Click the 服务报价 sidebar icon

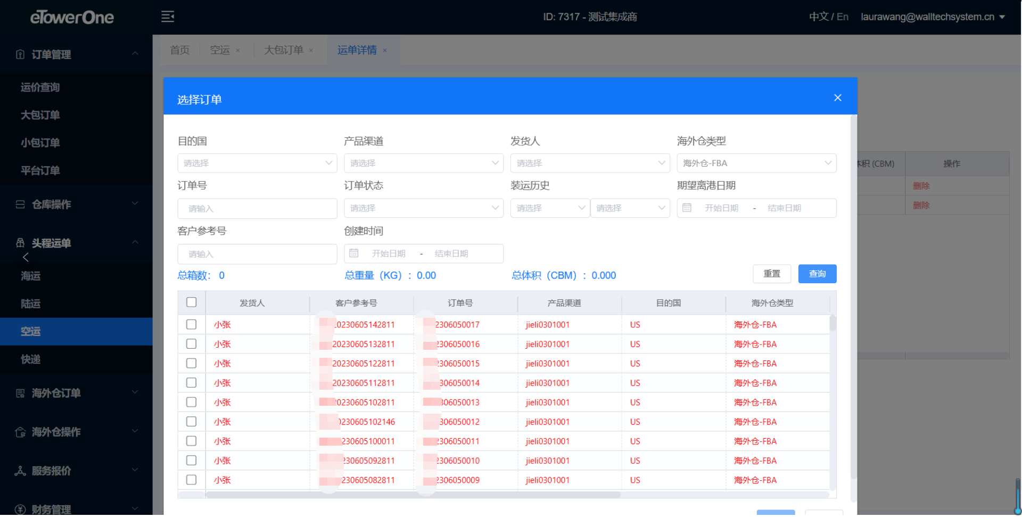(20, 471)
